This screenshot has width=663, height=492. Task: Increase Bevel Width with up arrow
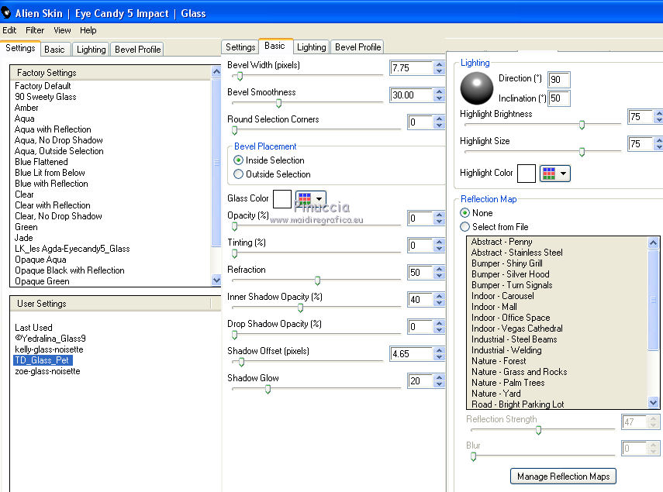pos(440,64)
